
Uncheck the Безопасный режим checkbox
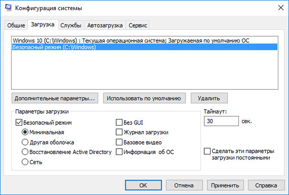[20, 122]
